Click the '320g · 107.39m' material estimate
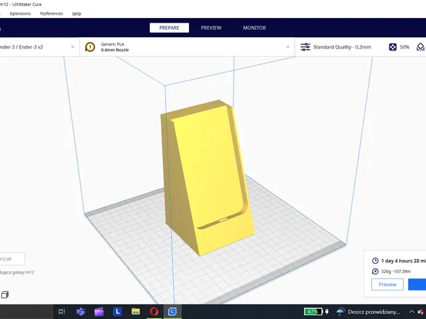The height and width of the screenshot is (319, 426). point(395,271)
